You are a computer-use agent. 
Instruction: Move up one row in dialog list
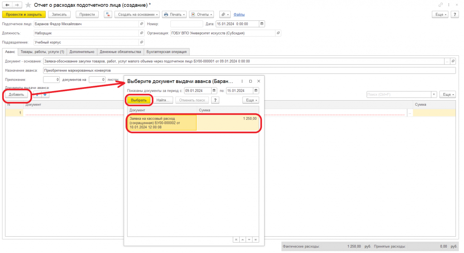pyautogui.click(x=243, y=240)
